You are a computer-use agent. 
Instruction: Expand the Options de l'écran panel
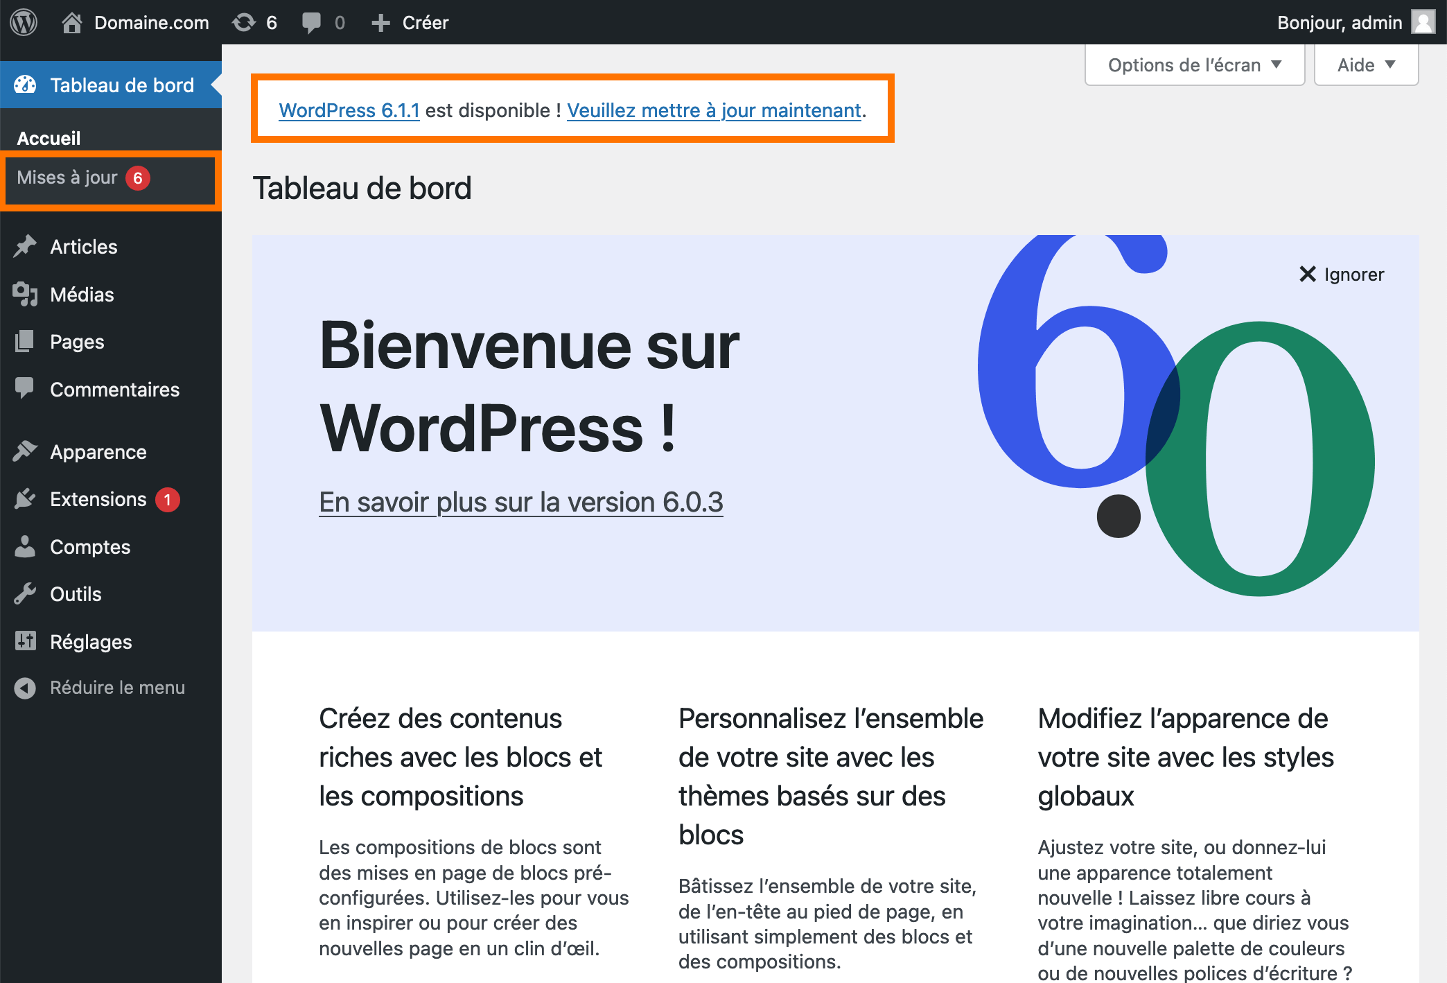point(1193,64)
